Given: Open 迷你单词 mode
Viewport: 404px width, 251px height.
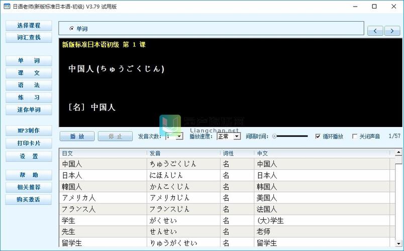Looking at the screenshot, I should point(29,109).
